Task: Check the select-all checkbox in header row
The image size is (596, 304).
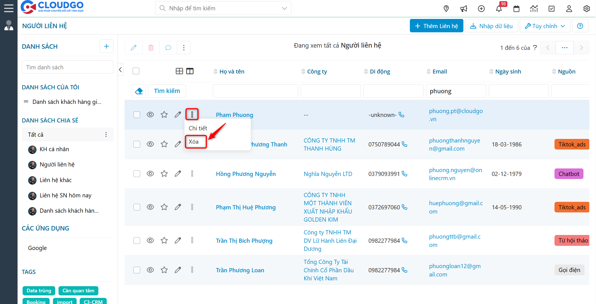Action: (x=136, y=71)
